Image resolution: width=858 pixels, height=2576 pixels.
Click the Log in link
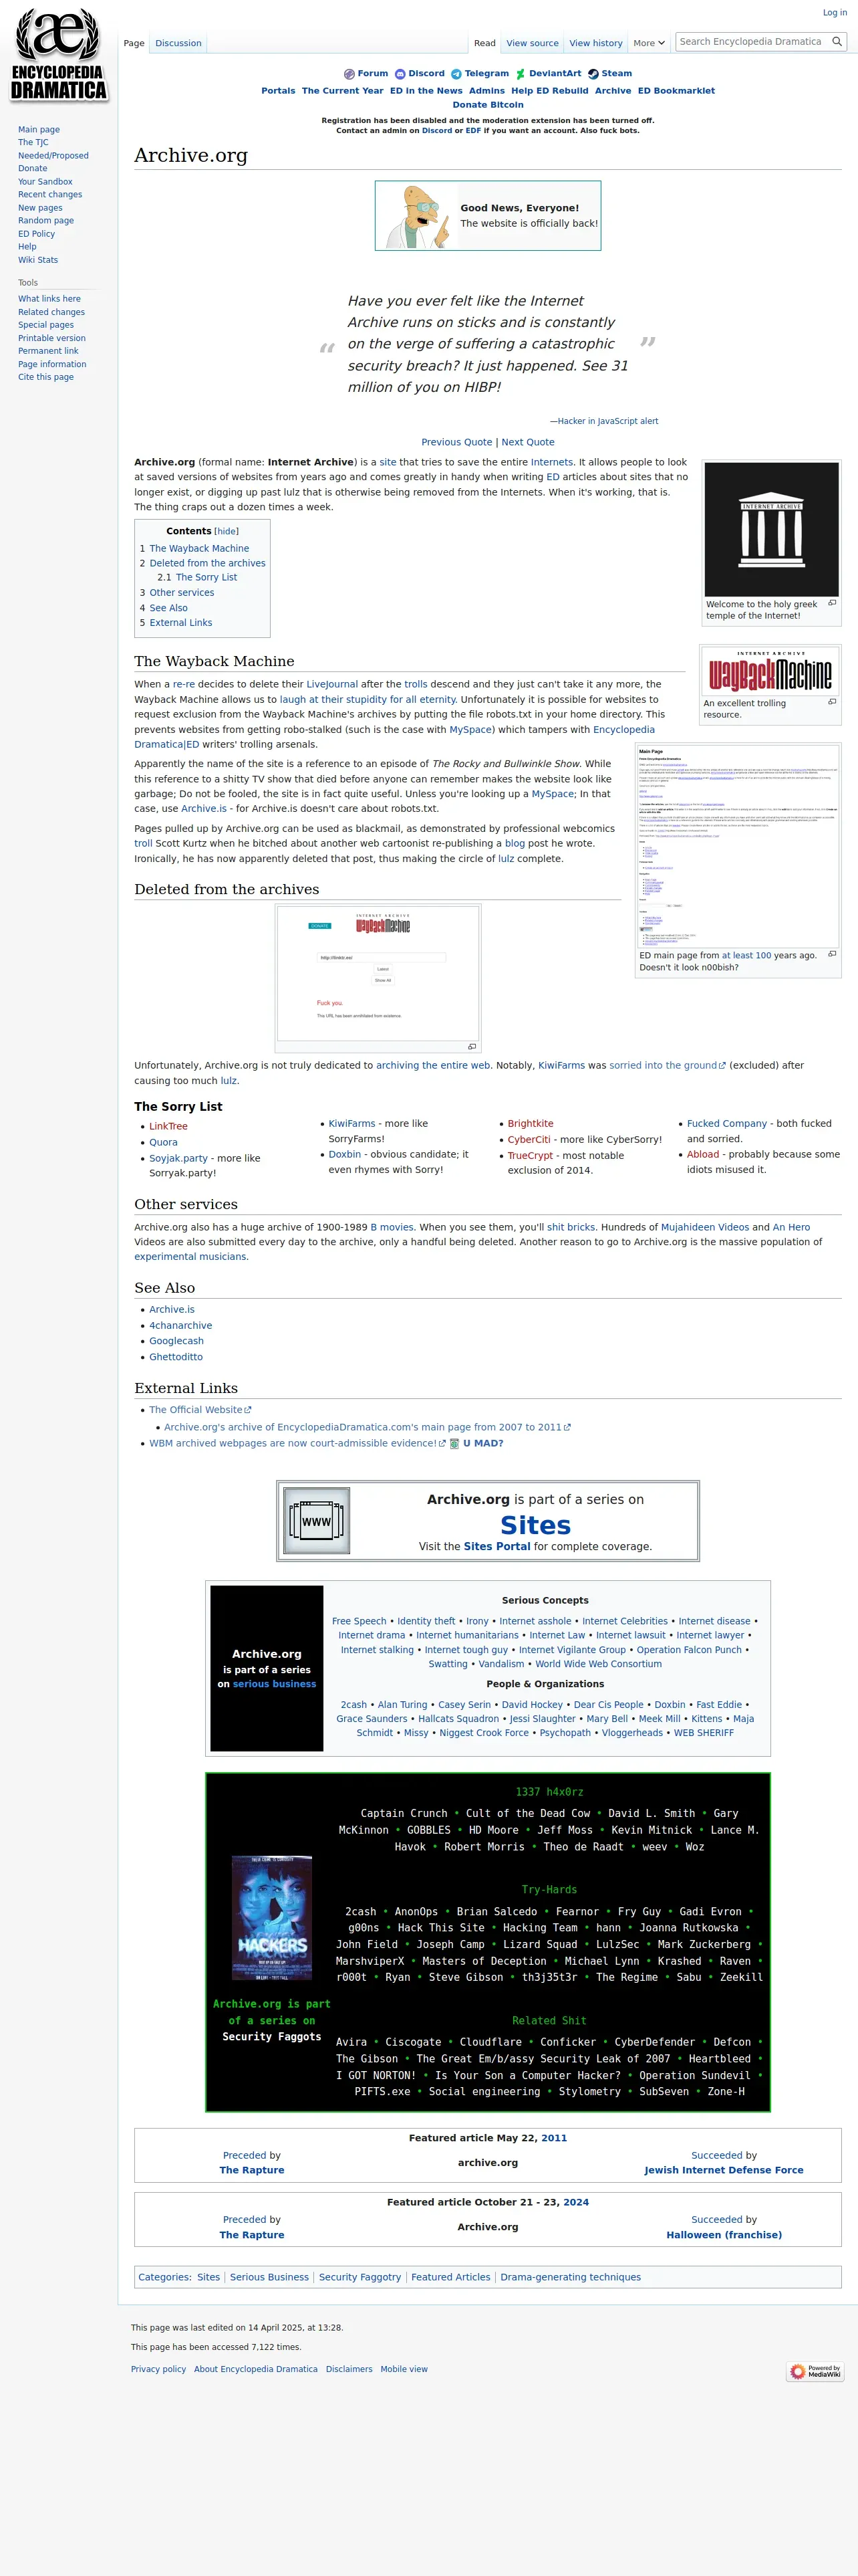pyautogui.click(x=834, y=13)
